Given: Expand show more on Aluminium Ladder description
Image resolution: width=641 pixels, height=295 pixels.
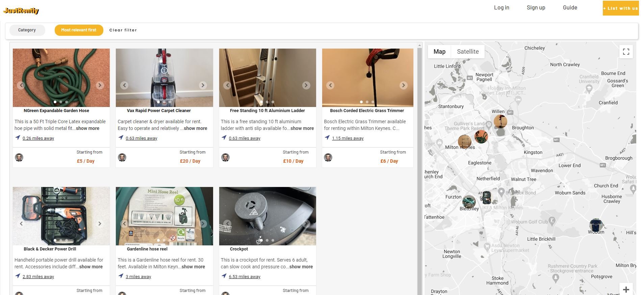Looking at the screenshot, I should [x=302, y=128].
